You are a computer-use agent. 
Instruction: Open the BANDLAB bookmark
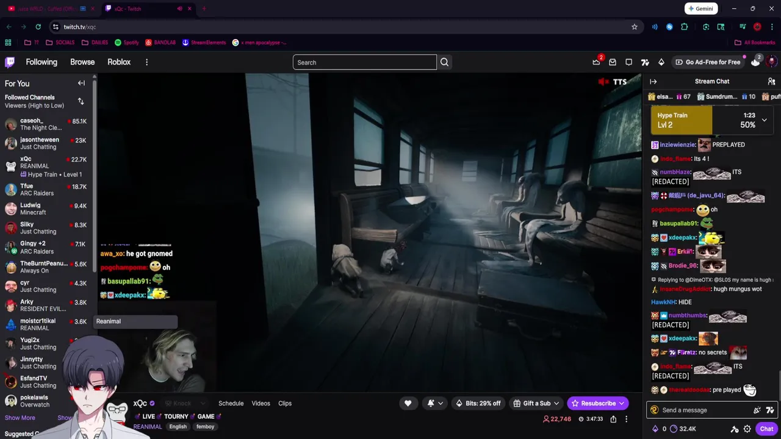pyautogui.click(x=160, y=43)
